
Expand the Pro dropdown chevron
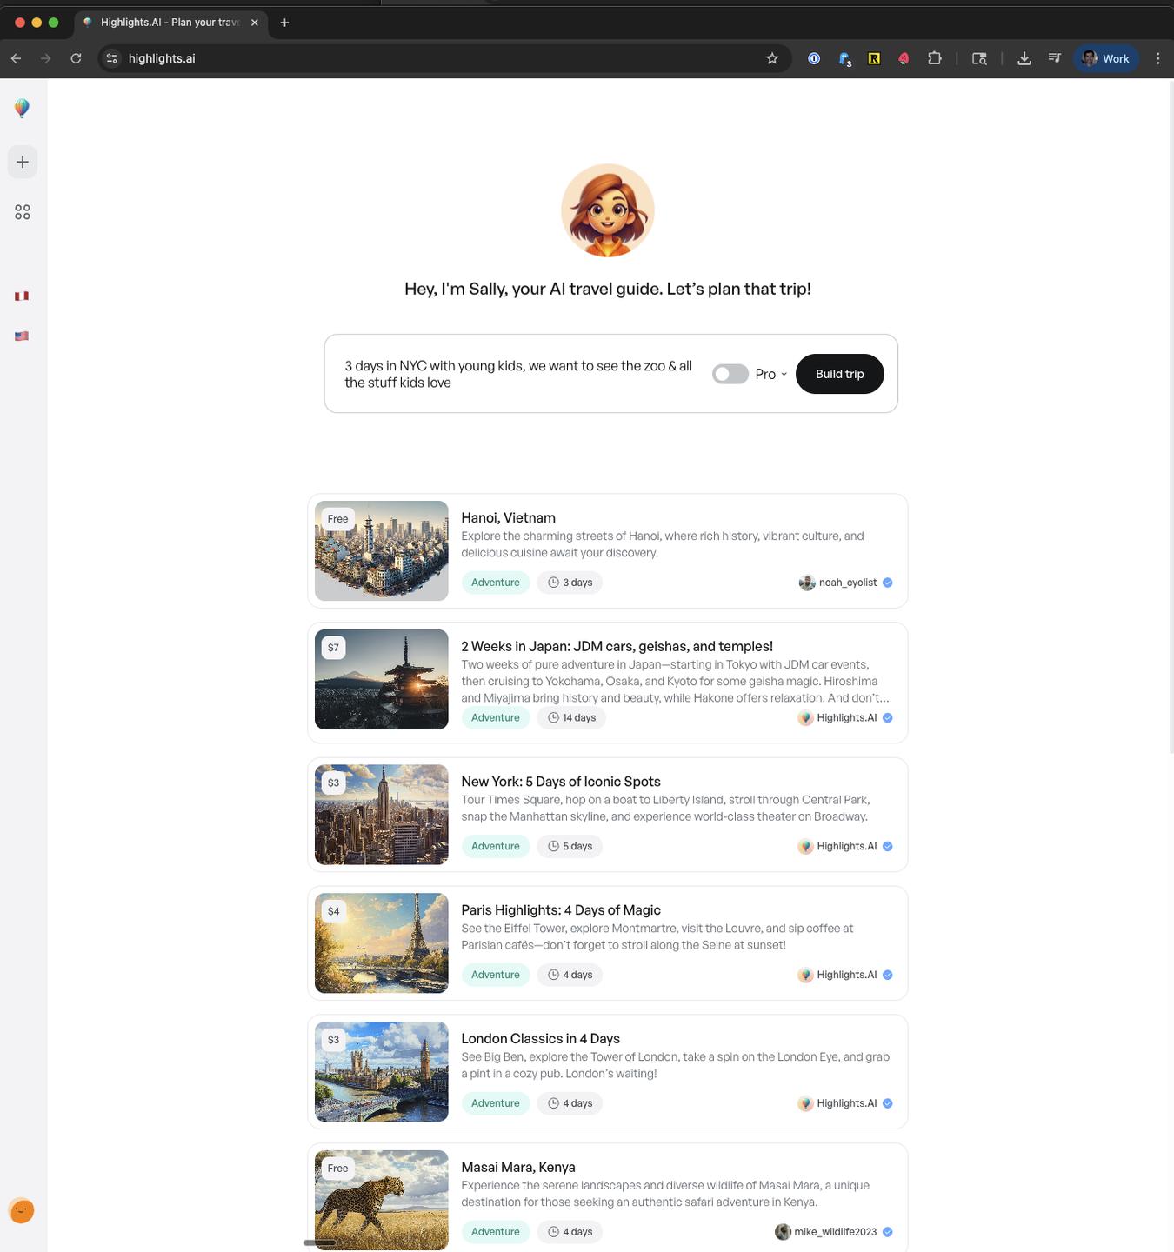784,375
